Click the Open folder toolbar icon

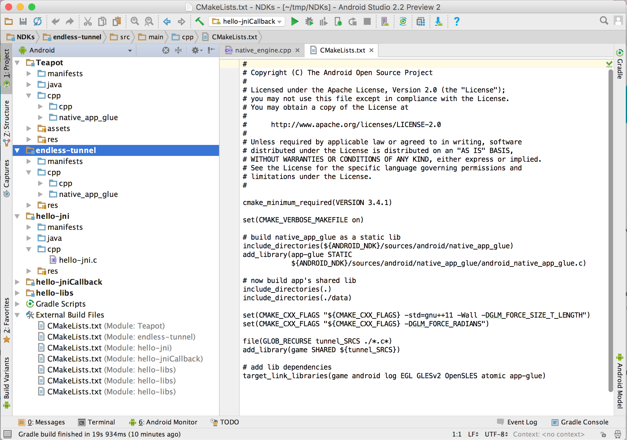coord(9,21)
